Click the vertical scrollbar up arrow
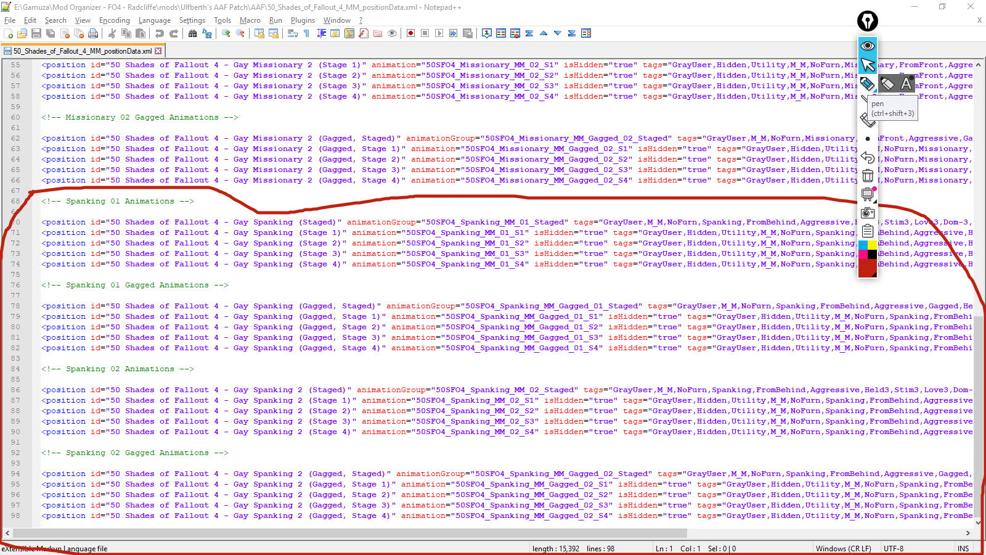Image resolution: width=986 pixels, height=555 pixels. 979,65
